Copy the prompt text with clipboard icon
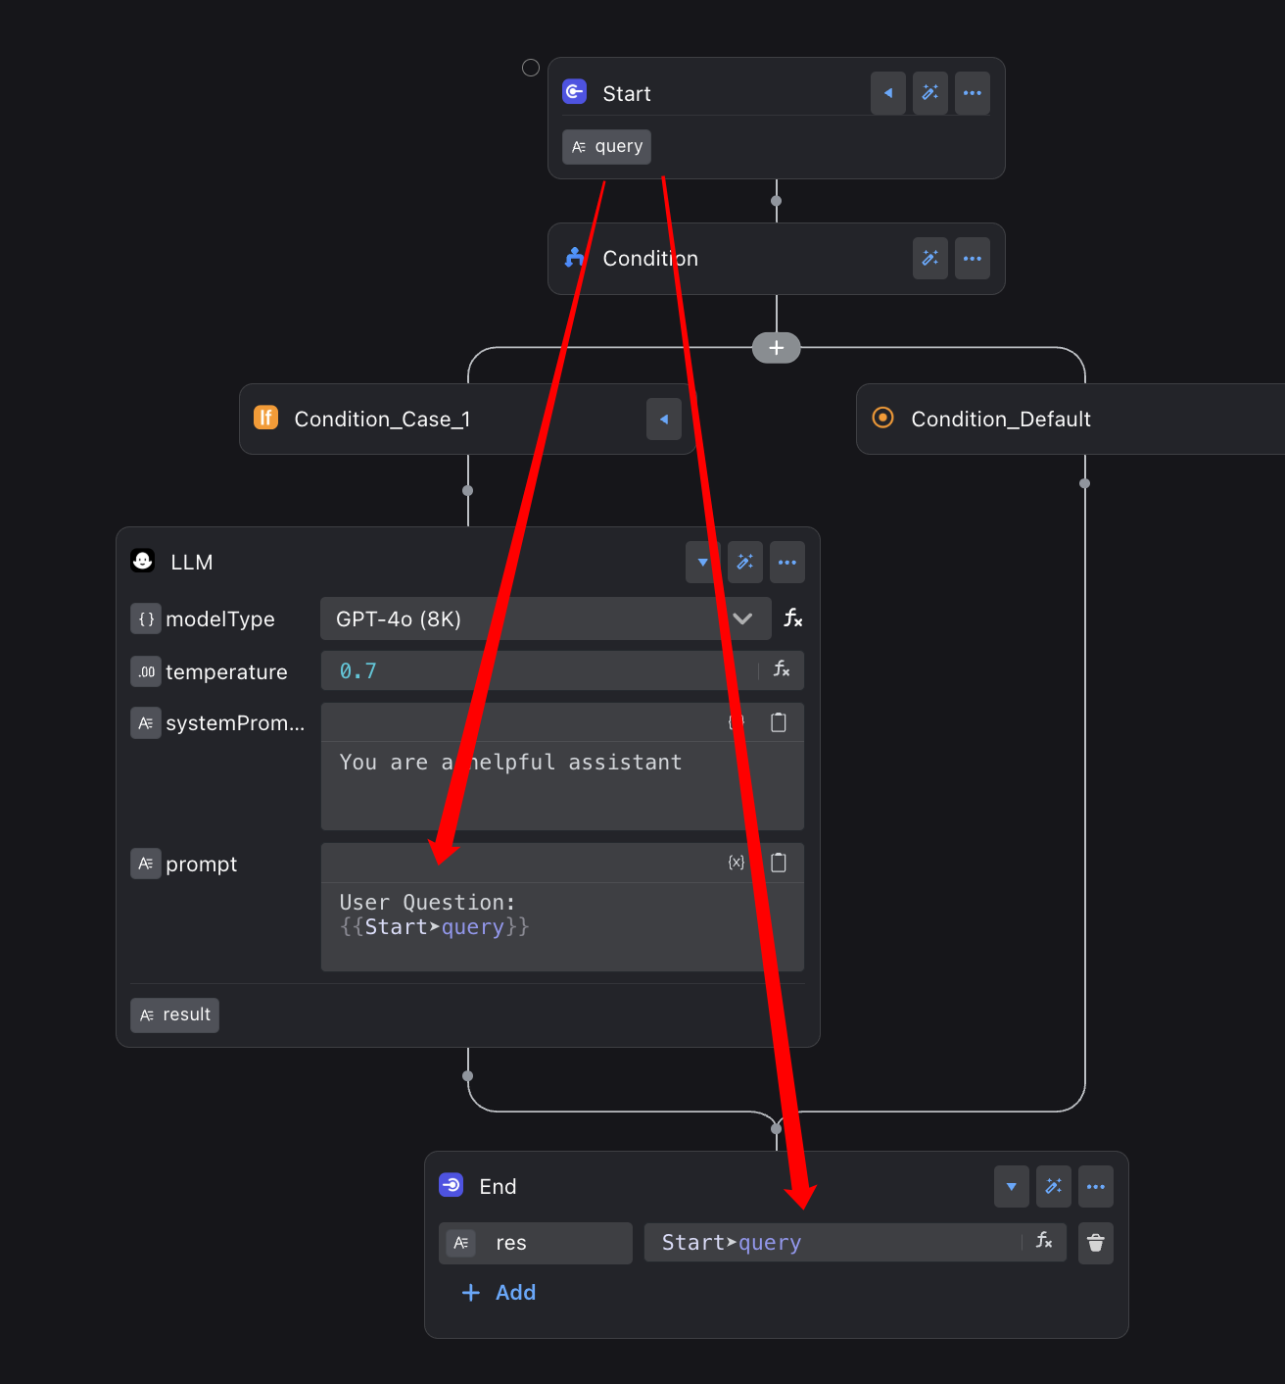1285x1384 pixels. point(779,863)
